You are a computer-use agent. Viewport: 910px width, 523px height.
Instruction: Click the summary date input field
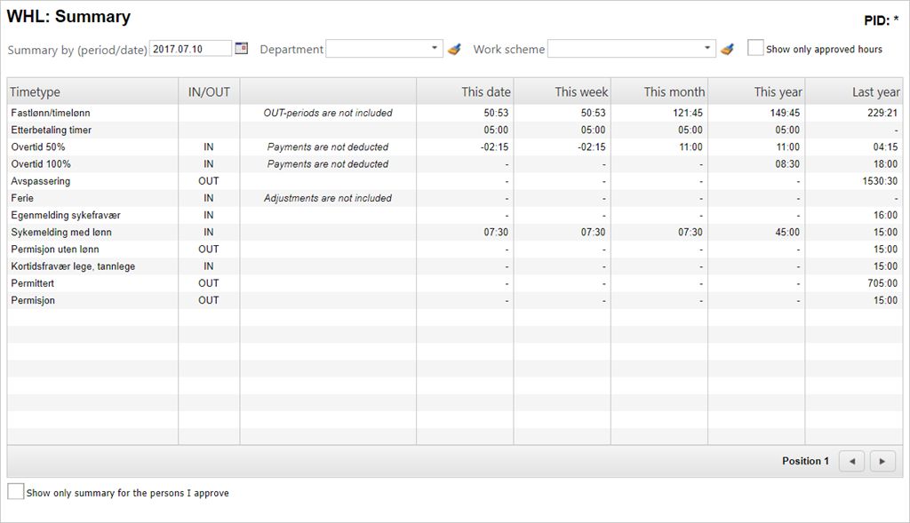click(190, 49)
